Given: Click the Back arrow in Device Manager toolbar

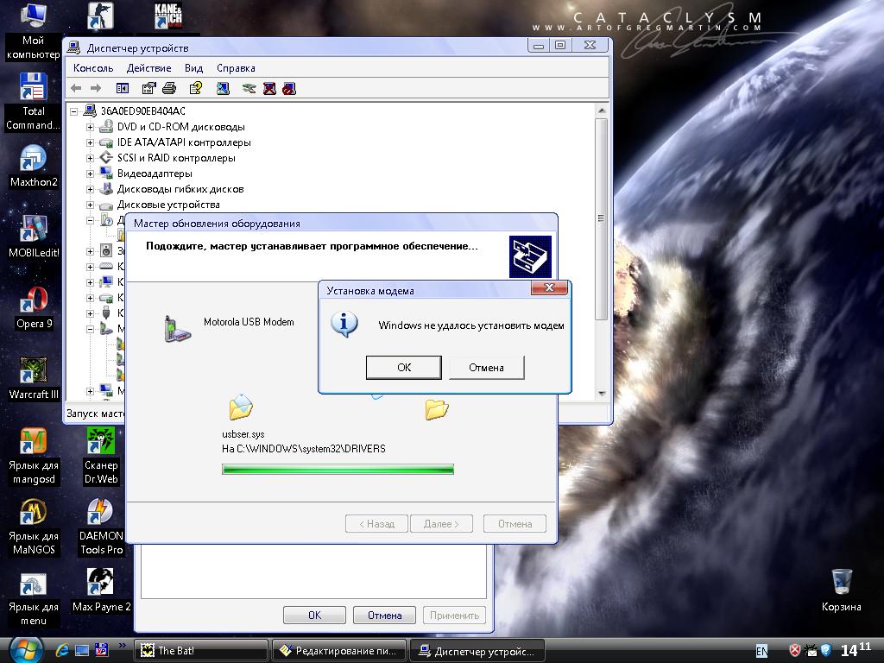Looking at the screenshot, I should [76, 89].
